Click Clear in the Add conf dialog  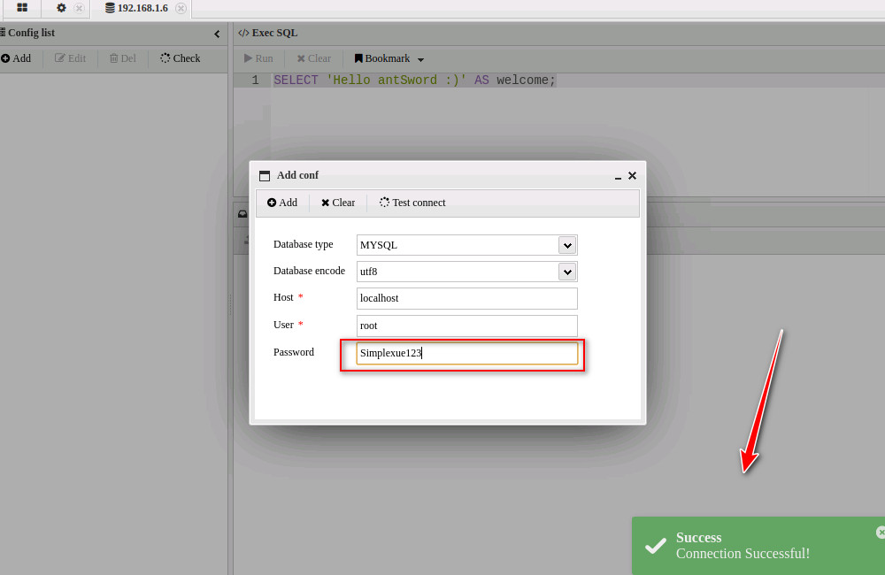click(338, 203)
